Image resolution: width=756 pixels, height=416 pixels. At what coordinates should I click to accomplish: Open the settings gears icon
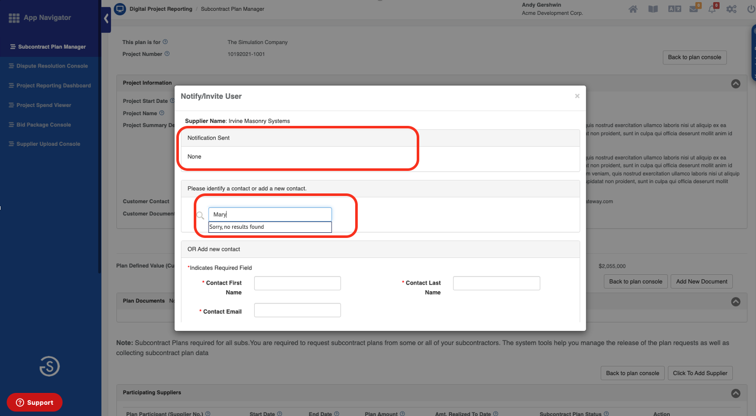tap(731, 9)
